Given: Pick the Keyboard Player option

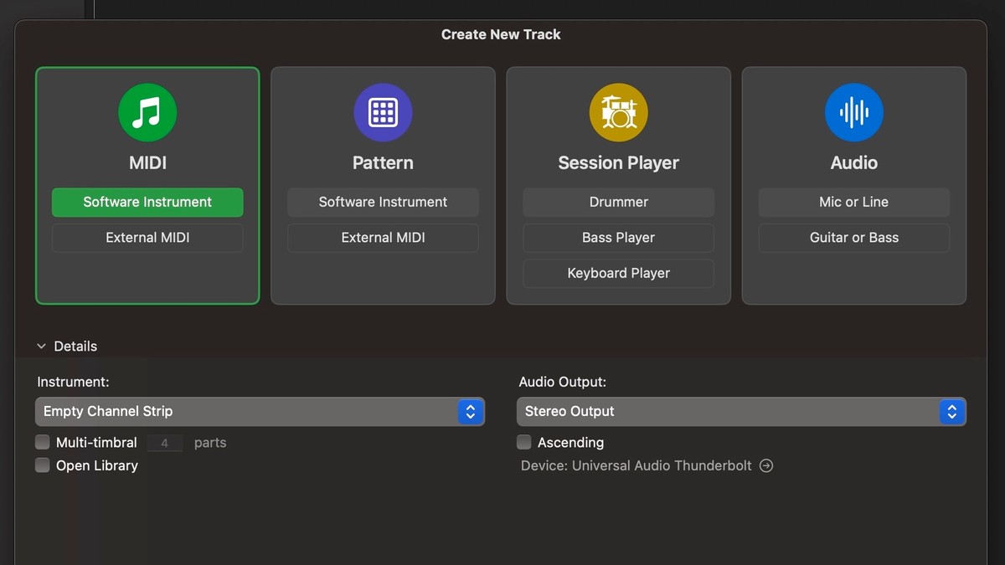Looking at the screenshot, I should coord(618,273).
